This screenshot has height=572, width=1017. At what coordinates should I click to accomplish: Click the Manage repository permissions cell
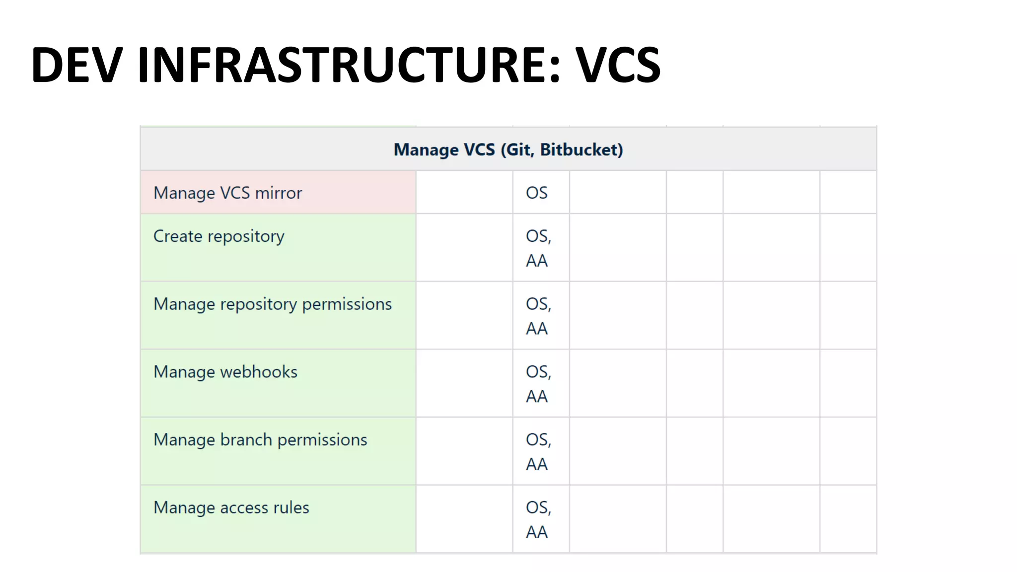coord(272,304)
